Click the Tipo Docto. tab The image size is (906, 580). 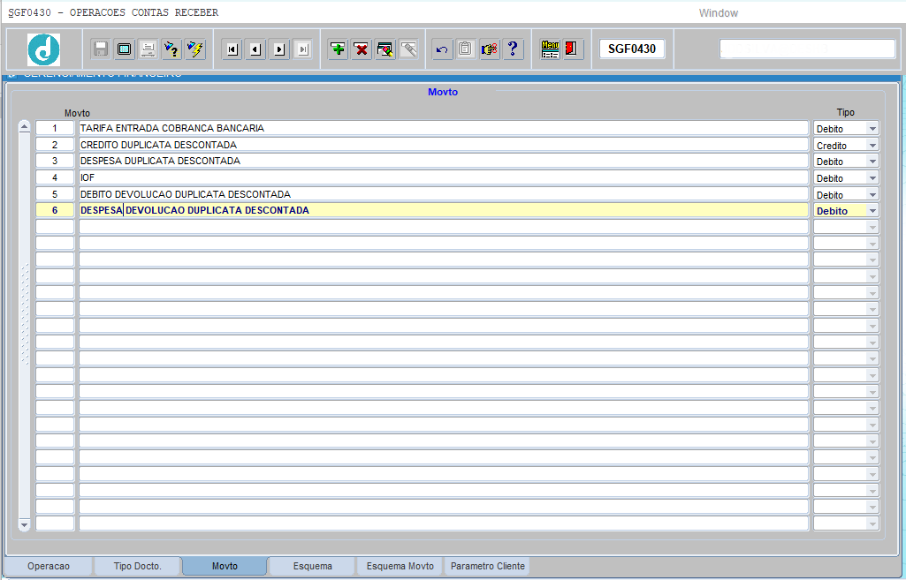click(137, 566)
